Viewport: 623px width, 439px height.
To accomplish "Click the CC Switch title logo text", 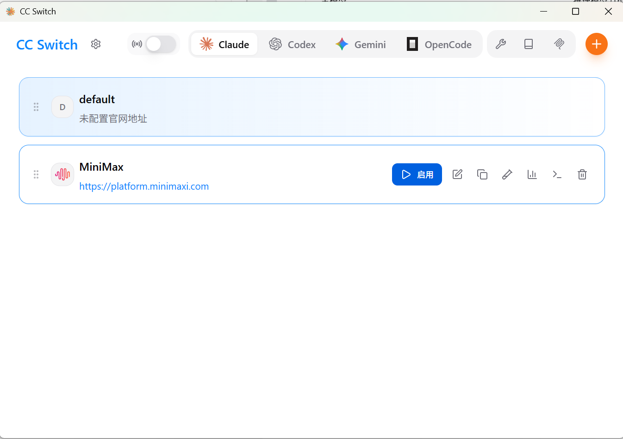I will click(47, 44).
